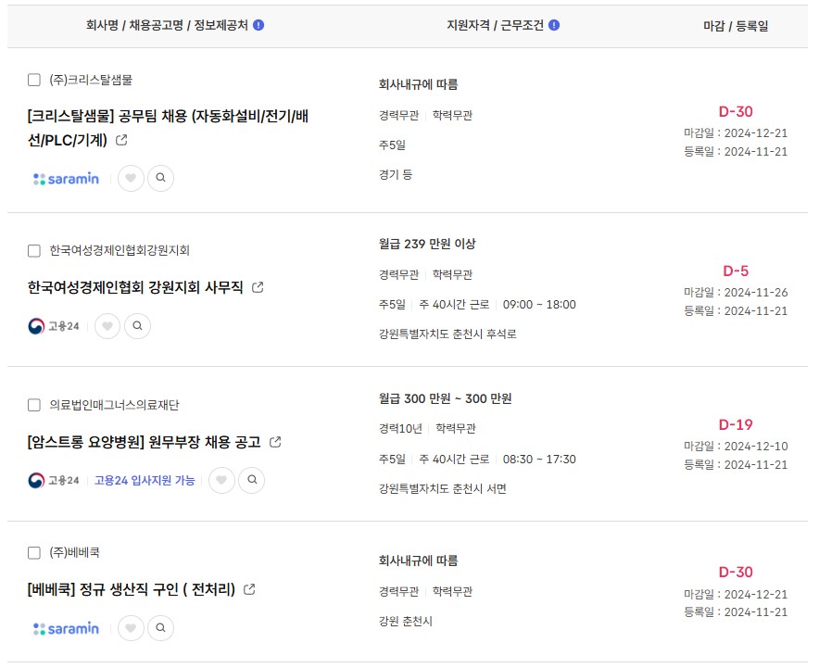Select the 의료법인매그너스의료재단 checkbox
819x668 pixels.
34,405
